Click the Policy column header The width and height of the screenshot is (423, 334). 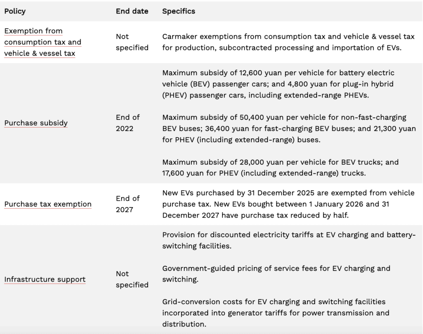tap(15, 11)
